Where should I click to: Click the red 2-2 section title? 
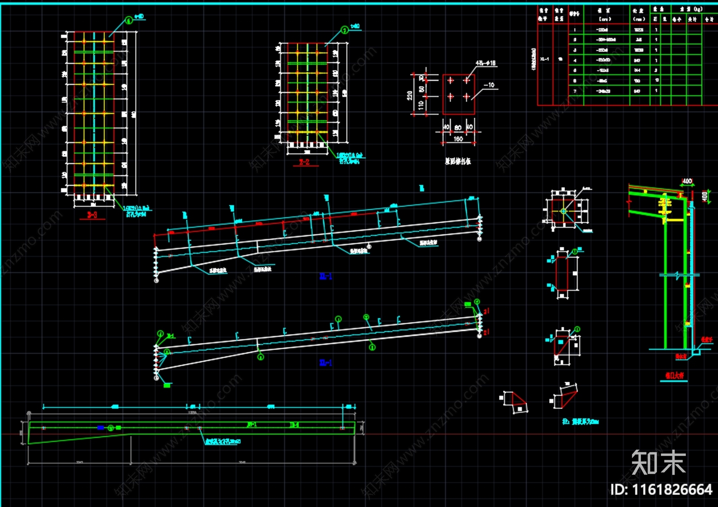pyautogui.click(x=304, y=162)
